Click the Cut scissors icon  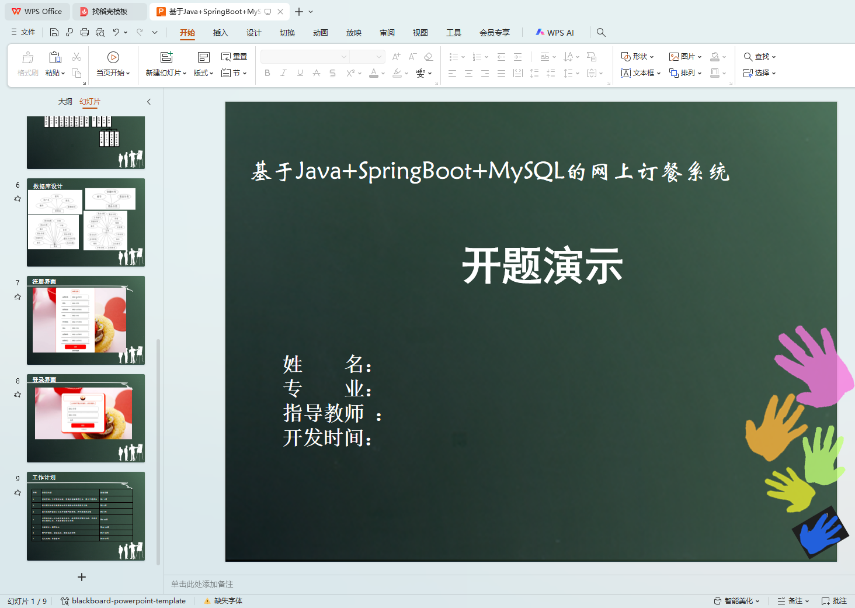pyautogui.click(x=77, y=57)
